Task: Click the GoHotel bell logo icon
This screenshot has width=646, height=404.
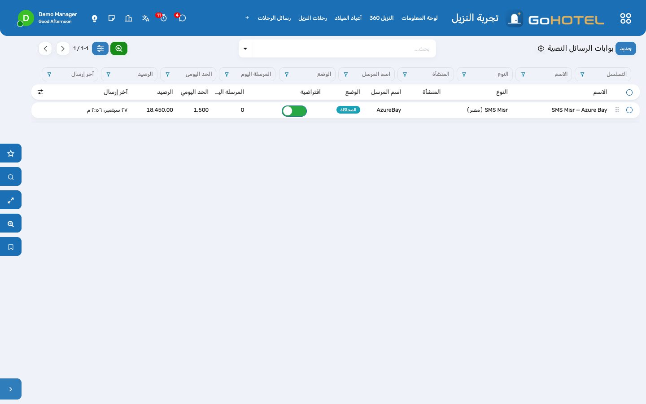Action: pyautogui.click(x=515, y=18)
